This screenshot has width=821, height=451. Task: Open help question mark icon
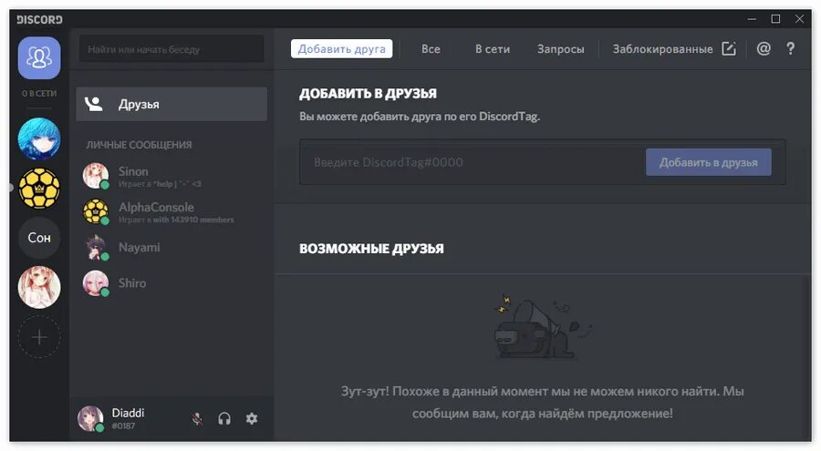point(790,48)
